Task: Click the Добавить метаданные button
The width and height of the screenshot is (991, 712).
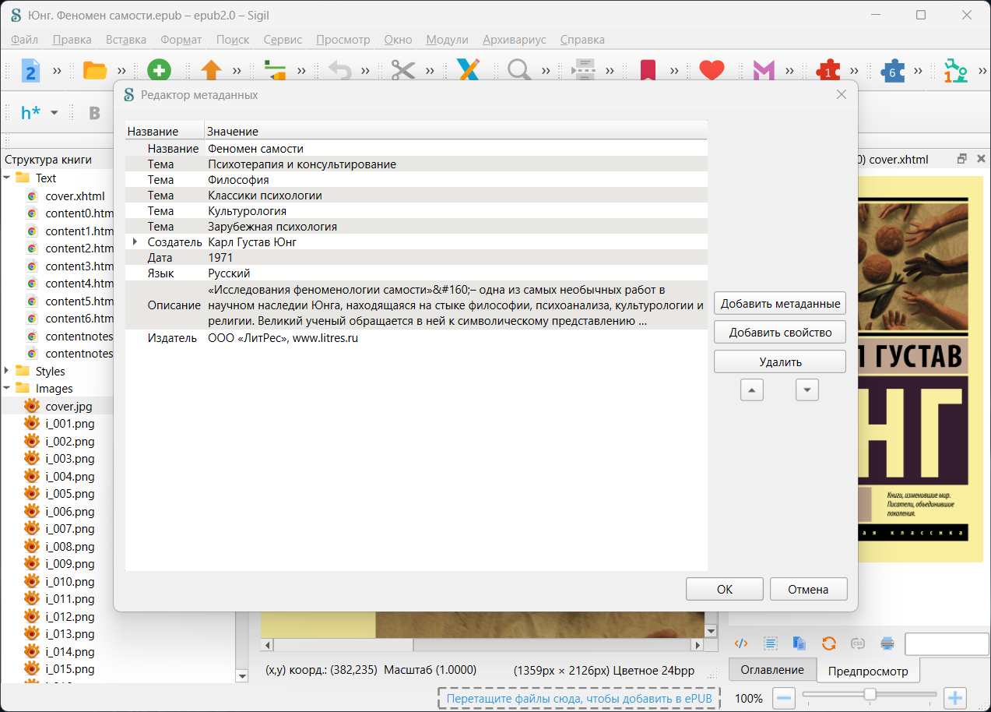Action: coord(780,304)
